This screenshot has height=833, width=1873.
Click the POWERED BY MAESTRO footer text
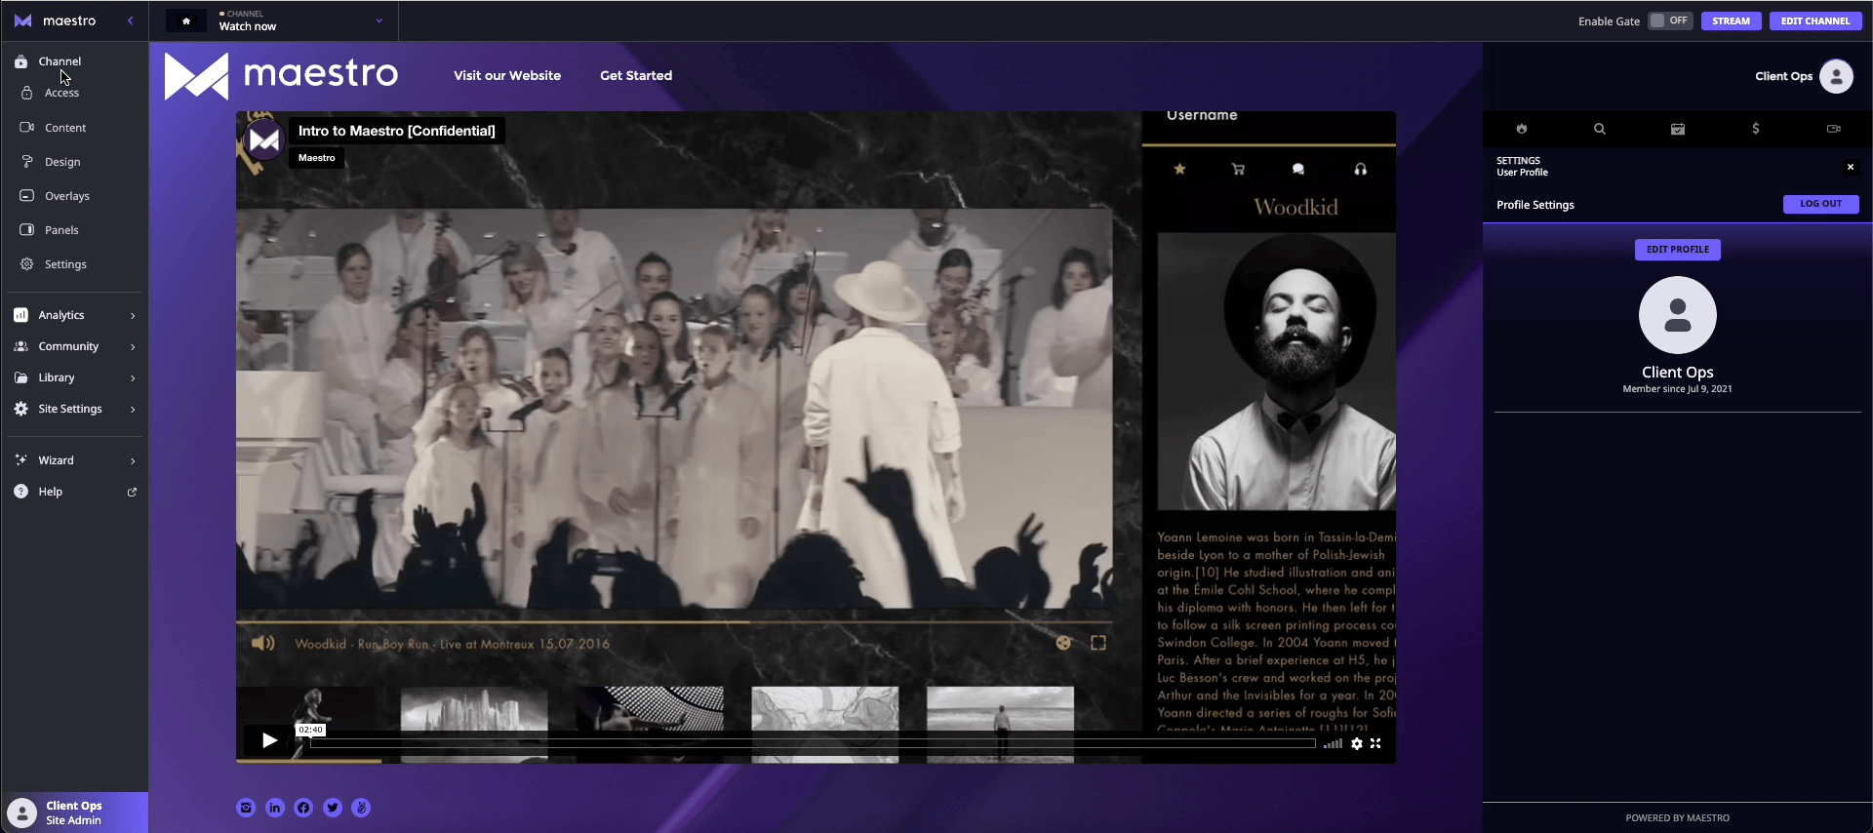coord(1678,818)
